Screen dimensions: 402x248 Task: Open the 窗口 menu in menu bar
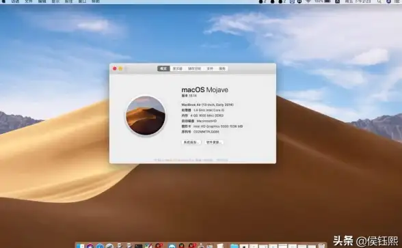tap(82, 1)
